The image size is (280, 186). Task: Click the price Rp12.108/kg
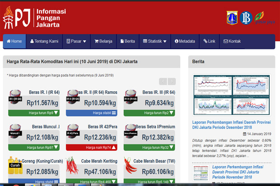click(42, 137)
